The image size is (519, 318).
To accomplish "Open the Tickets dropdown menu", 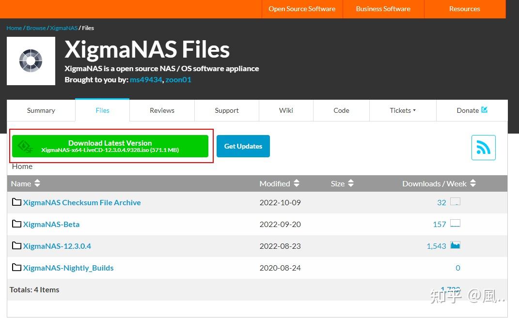I will coord(402,110).
